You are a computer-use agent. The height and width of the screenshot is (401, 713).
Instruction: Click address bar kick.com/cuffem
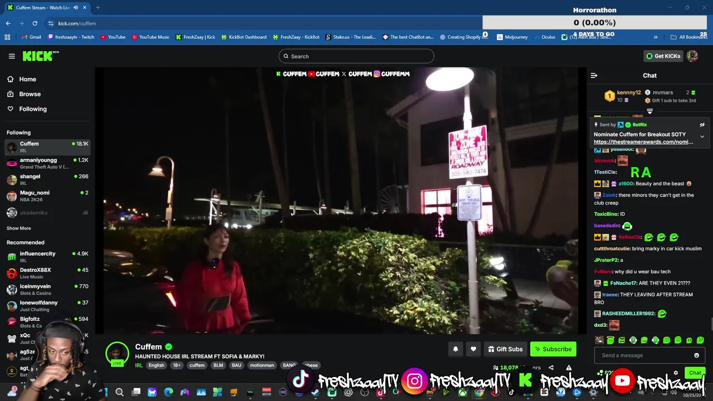(x=77, y=23)
